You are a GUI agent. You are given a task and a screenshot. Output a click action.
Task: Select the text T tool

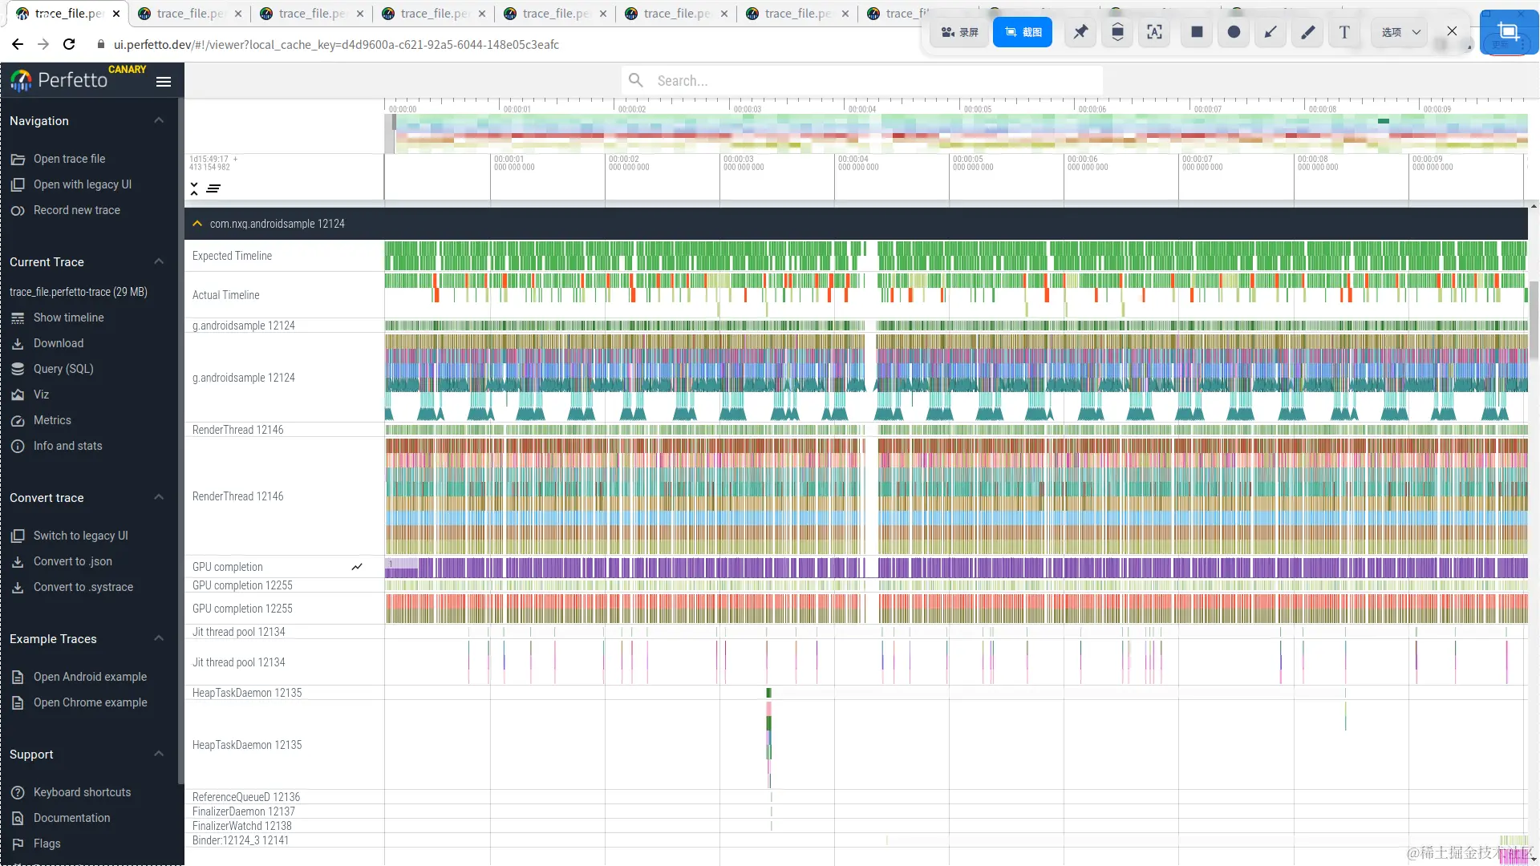coord(1344,32)
